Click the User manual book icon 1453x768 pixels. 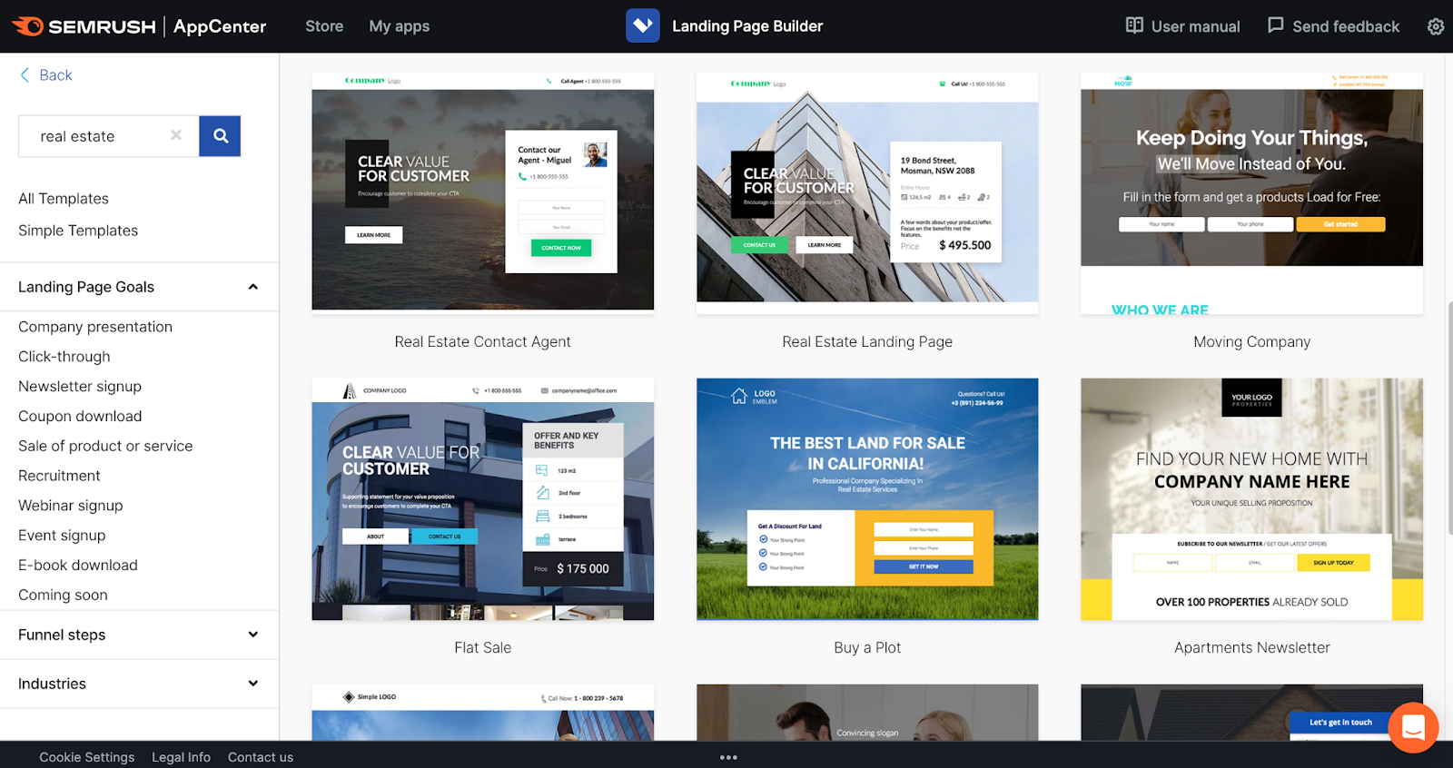1134,25
